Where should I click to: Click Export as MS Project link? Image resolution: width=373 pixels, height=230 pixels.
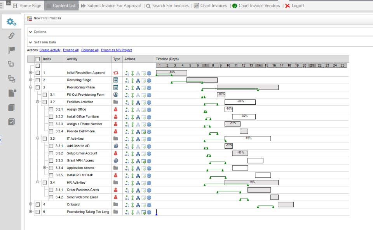116,50
